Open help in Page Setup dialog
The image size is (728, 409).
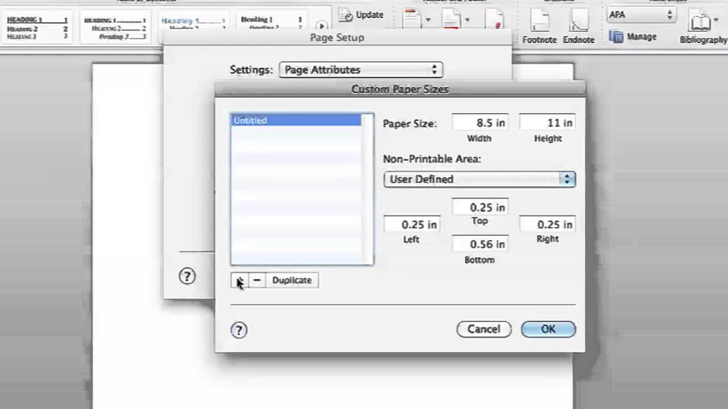click(x=187, y=276)
